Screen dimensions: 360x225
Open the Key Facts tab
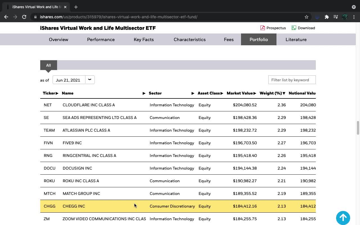click(144, 39)
